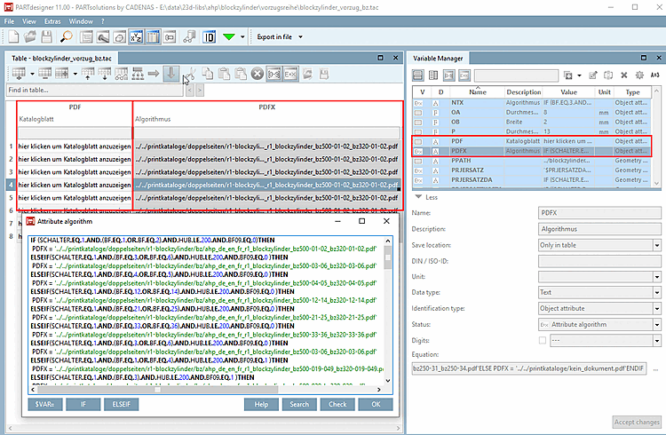
Task: Open the Window menu
Action: point(81,21)
